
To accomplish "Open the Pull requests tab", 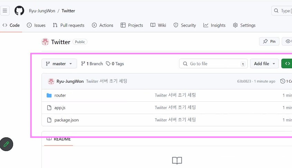I will click(x=68, y=25).
